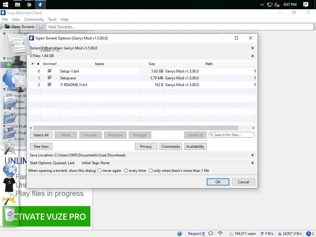Click the chat bubble icon in status bar
The height and width of the screenshot is (237, 316).
210,233
